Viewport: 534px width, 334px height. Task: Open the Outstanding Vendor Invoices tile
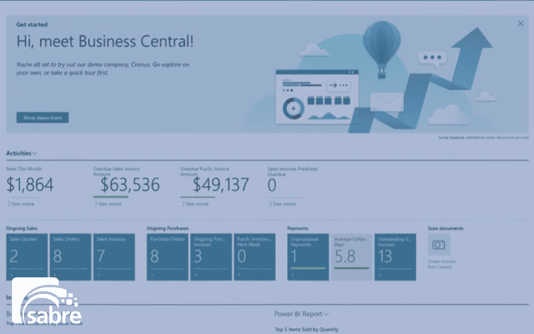pyautogui.click(x=395, y=257)
